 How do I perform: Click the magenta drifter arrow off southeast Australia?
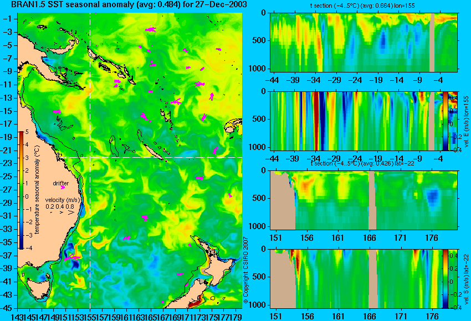[72, 257]
